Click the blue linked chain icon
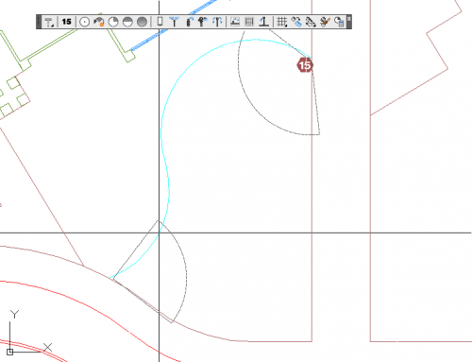The image size is (472, 362). 296,22
